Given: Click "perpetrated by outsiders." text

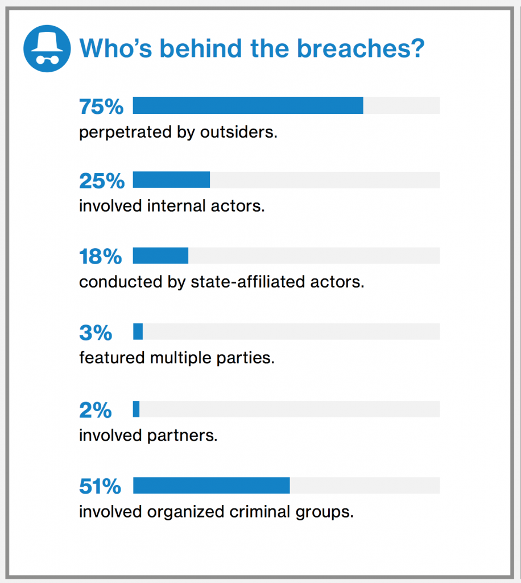Looking at the screenshot, I should (x=178, y=132).
